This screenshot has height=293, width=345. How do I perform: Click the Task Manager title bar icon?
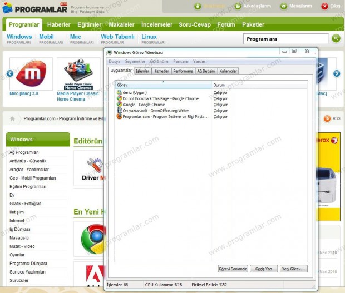pyautogui.click(x=109, y=52)
